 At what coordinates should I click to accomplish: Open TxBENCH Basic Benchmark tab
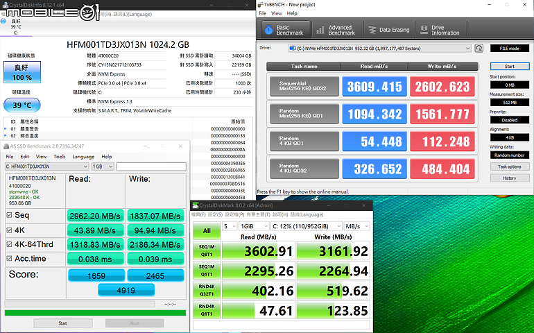[x=286, y=30]
